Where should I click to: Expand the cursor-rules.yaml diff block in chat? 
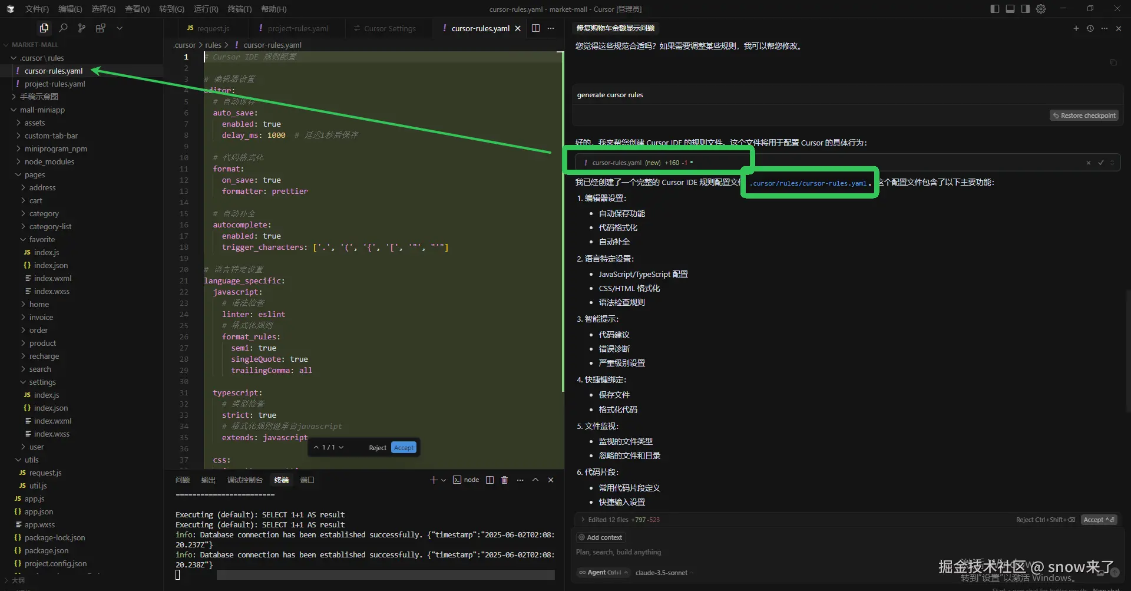point(1112,163)
